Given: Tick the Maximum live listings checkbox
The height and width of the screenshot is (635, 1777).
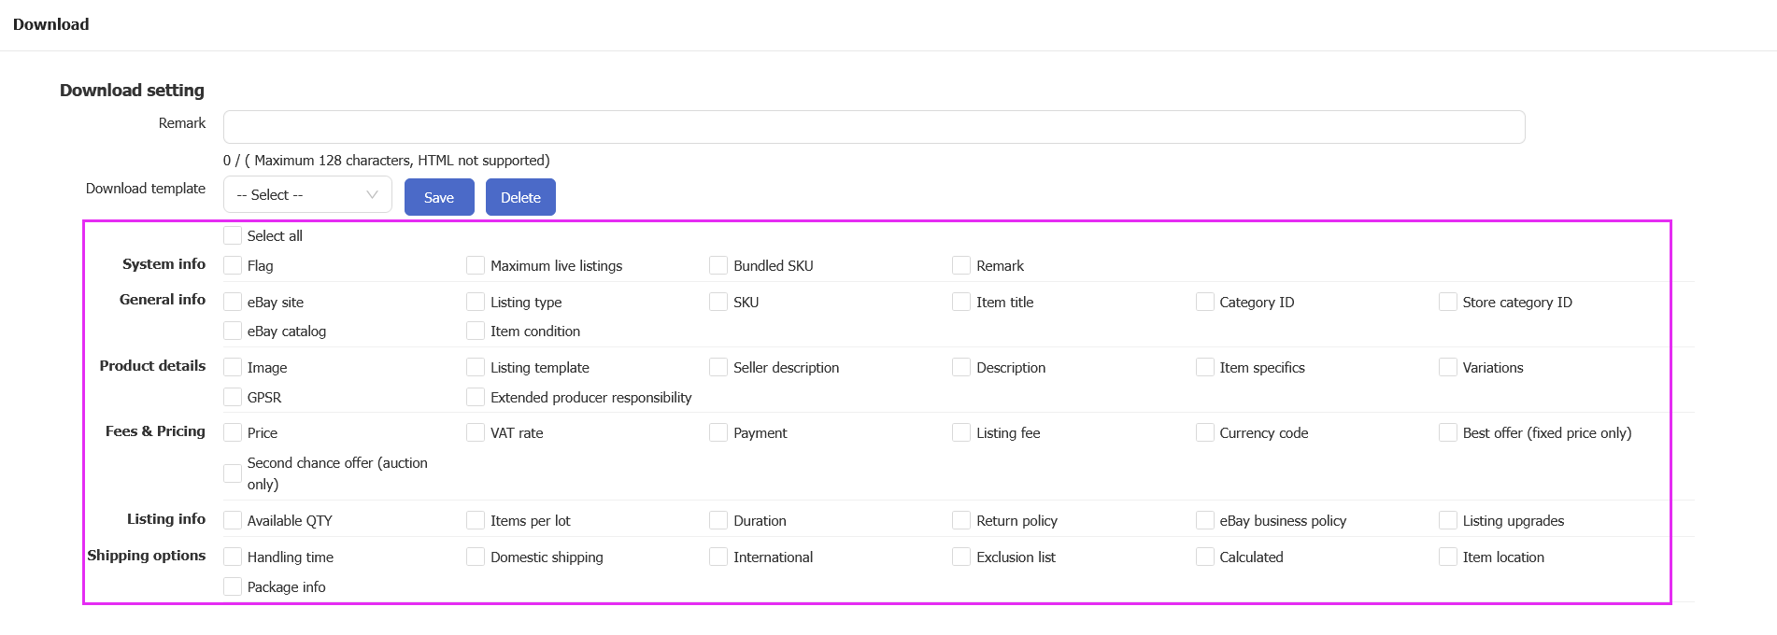Looking at the screenshot, I should (x=476, y=265).
